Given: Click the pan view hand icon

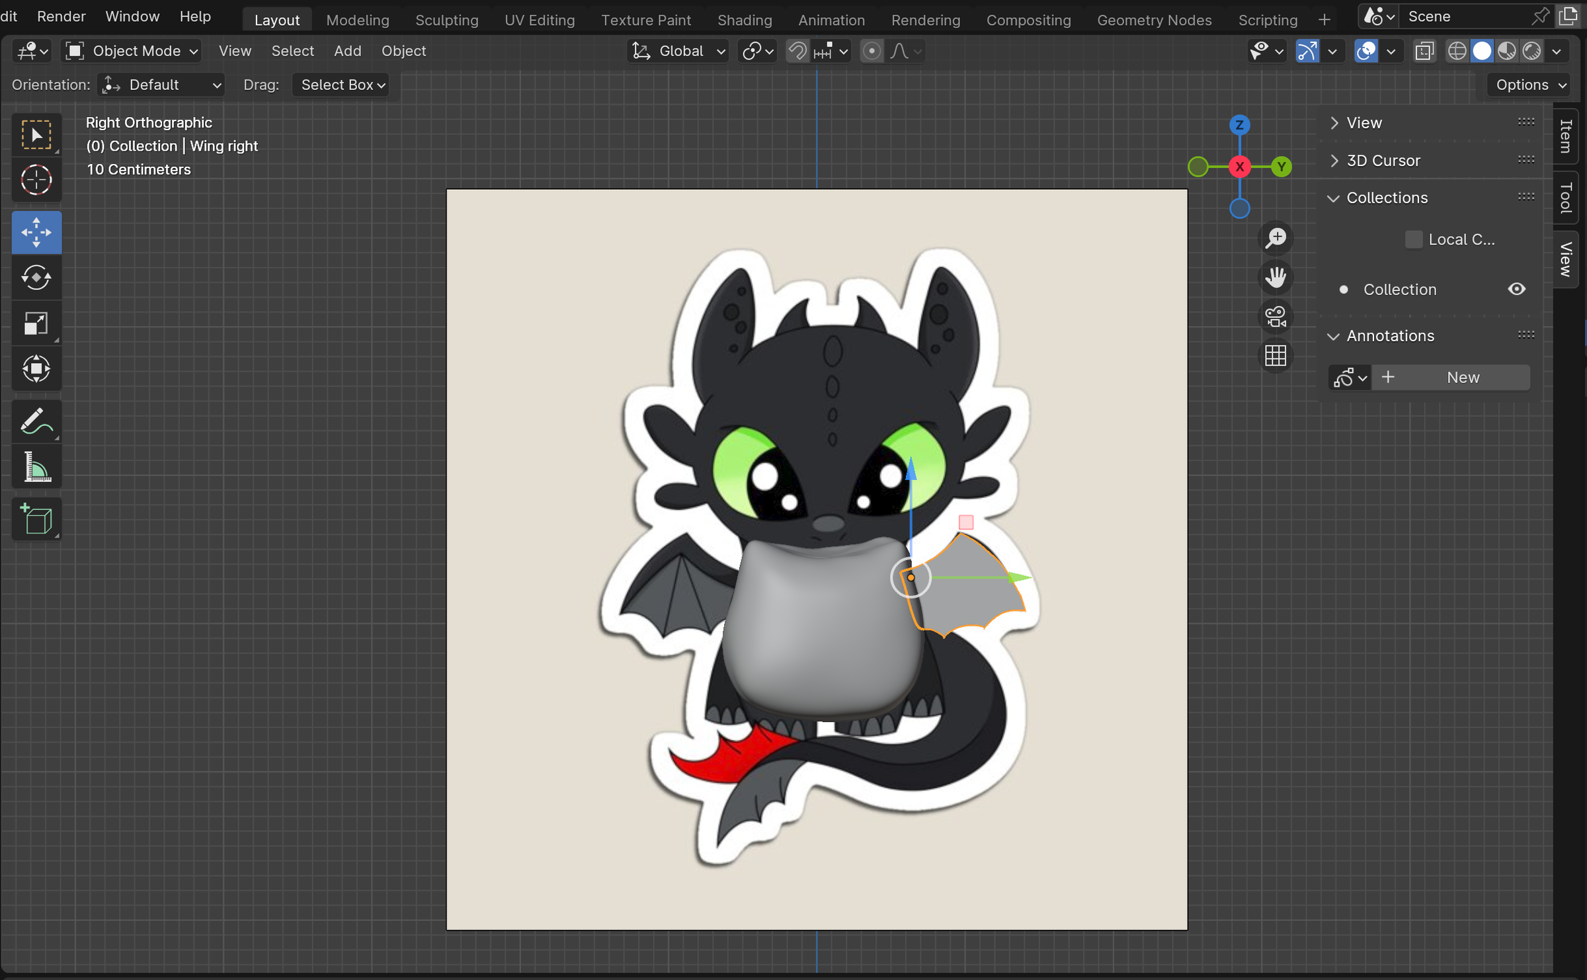Looking at the screenshot, I should click(x=1276, y=277).
